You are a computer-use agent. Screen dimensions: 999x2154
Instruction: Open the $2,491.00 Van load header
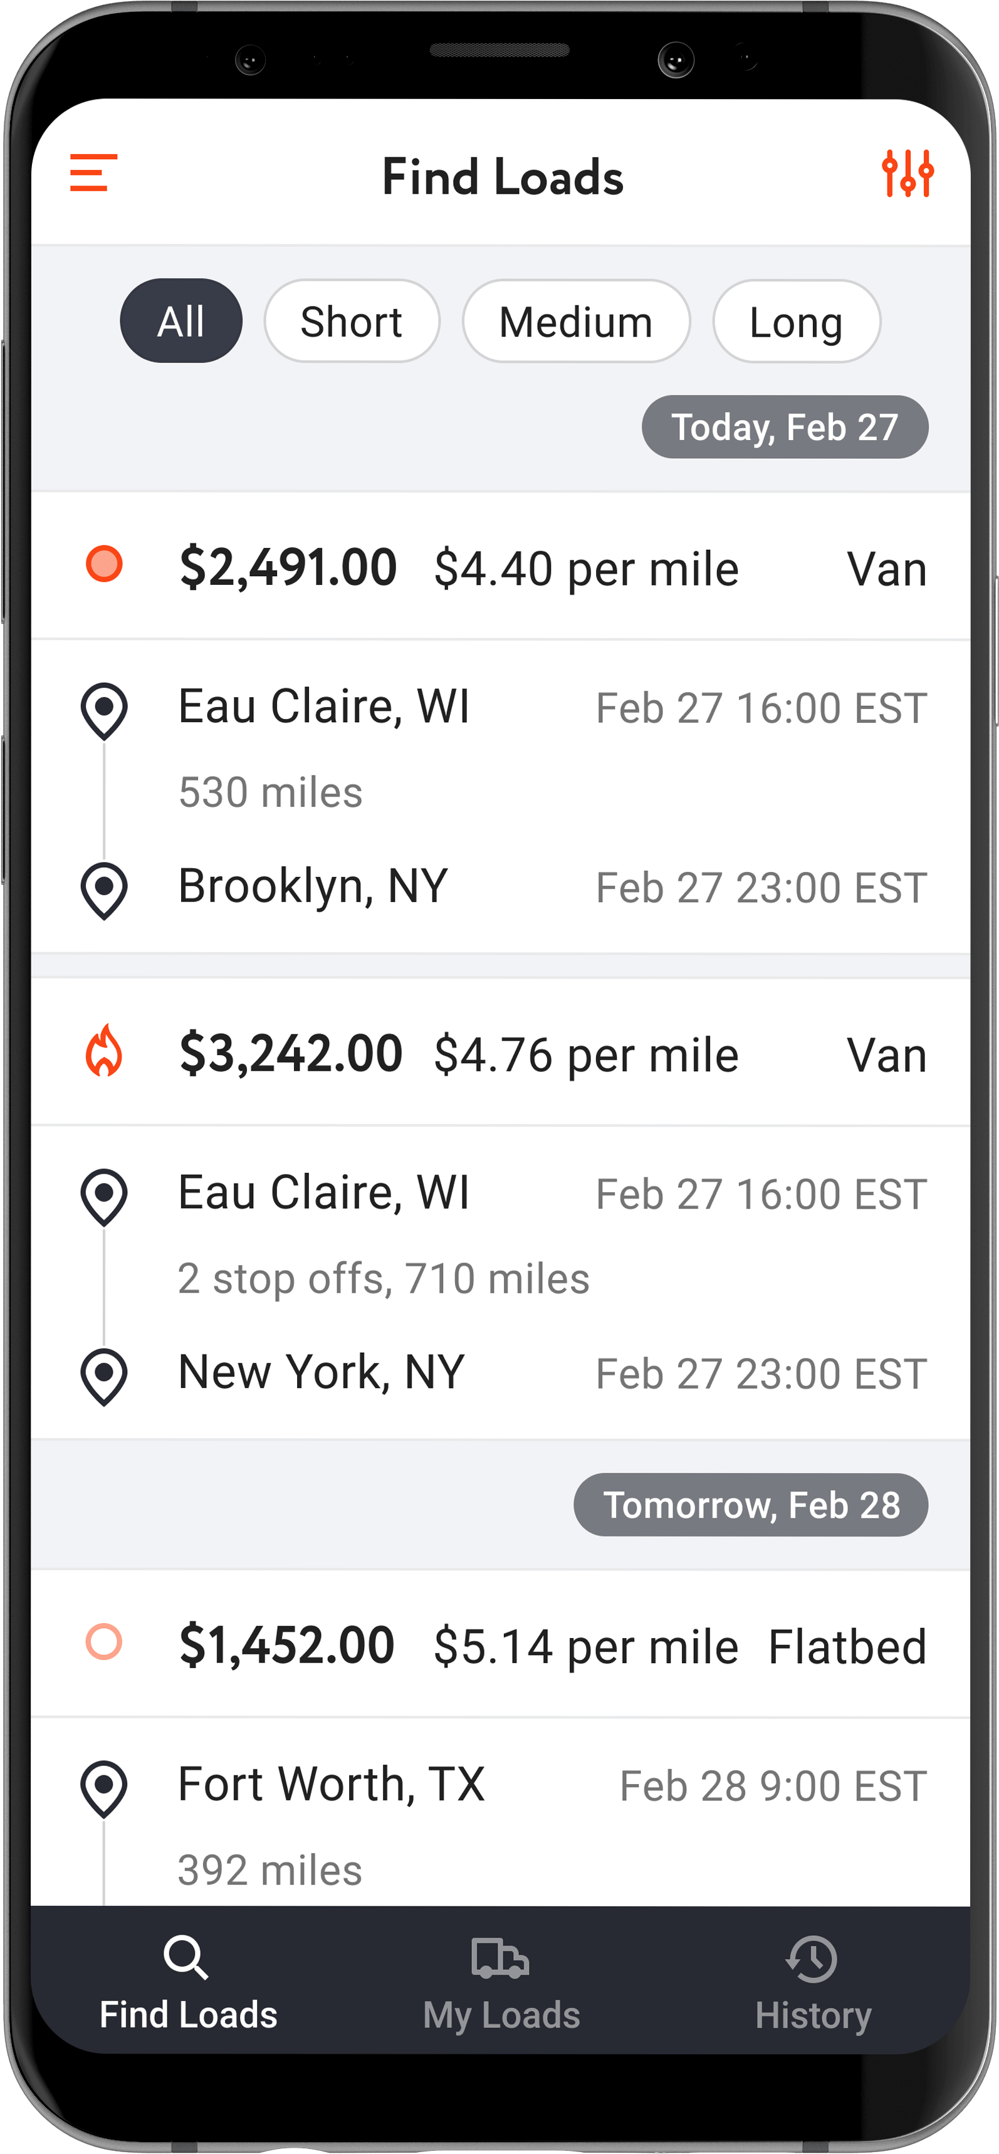[501, 568]
